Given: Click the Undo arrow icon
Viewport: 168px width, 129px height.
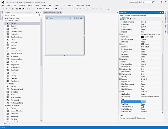Looking at the screenshot, I should pos(27,9).
